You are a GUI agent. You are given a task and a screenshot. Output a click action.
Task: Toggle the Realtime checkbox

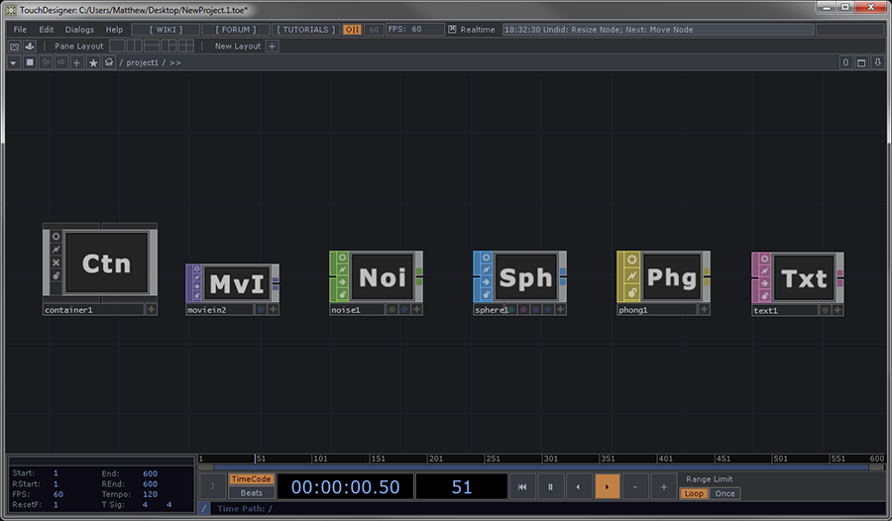coord(452,30)
